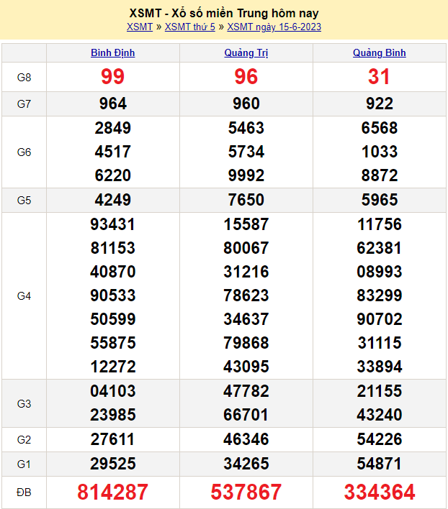Click G4 number 08993
This screenshot has width=448, height=509.
click(380, 272)
